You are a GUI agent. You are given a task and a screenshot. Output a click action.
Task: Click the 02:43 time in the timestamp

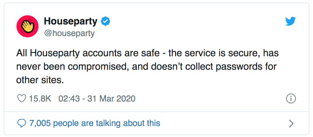(69, 98)
